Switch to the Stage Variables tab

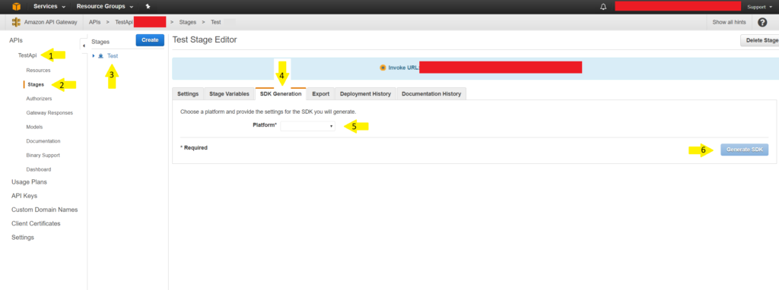[x=229, y=93]
